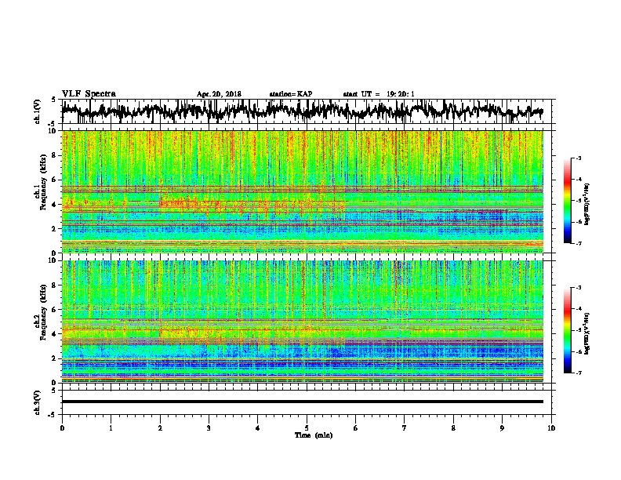This screenshot has width=621, height=480.
Task: Click the "2" tick of ch.2 frequency axis
Action: [x=54, y=358]
